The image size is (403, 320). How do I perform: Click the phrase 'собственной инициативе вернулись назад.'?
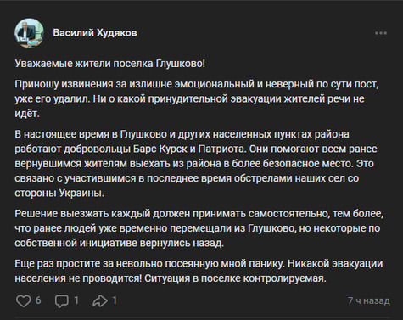119,243
